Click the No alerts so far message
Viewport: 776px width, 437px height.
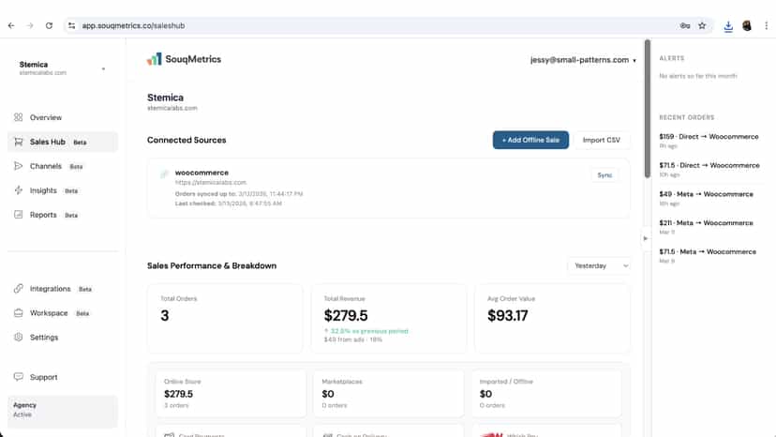point(698,76)
